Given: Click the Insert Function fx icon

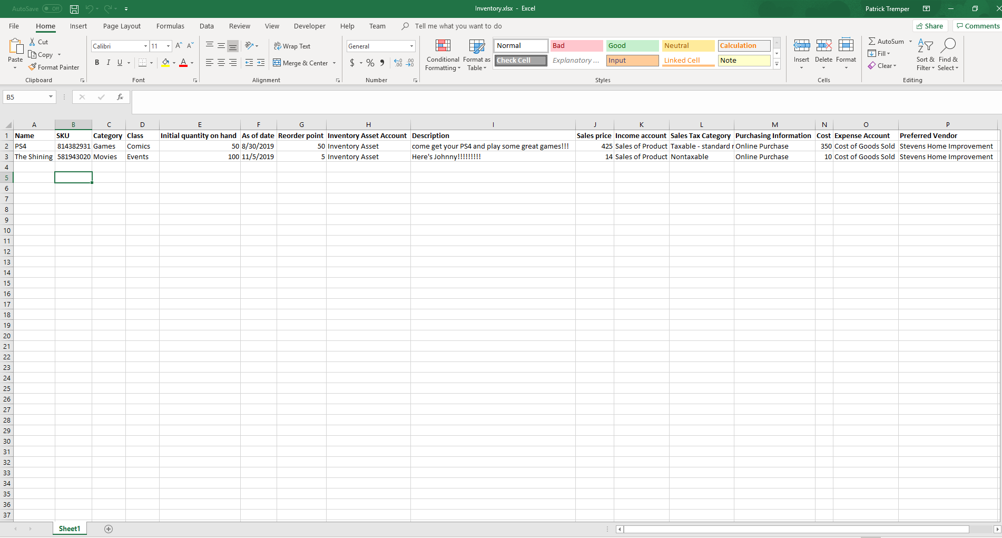Looking at the screenshot, I should 120,97.
